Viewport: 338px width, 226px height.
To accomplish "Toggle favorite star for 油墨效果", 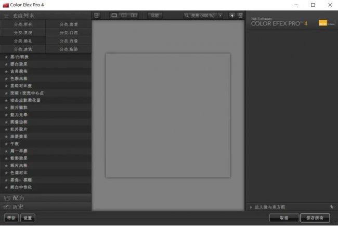I will [6, 137].
